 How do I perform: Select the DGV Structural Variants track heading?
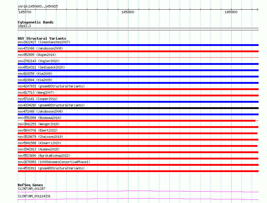click(42, 38)
